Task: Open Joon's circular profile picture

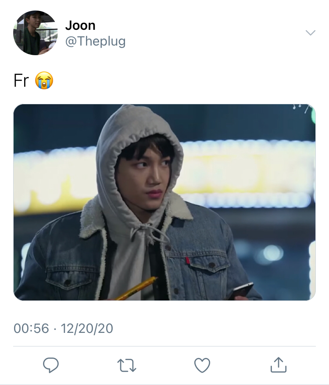Action: tap(36, 33)
